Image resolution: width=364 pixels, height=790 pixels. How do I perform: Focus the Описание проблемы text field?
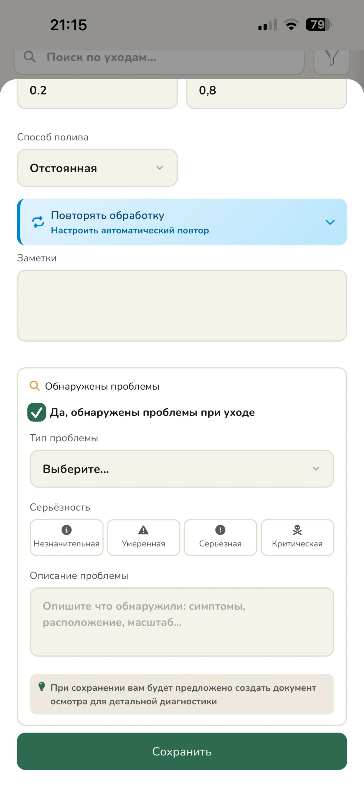click(x=182, y=622)
